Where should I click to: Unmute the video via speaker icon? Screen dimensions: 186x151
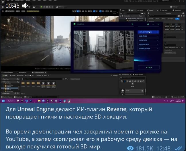[x=25, y=6]
